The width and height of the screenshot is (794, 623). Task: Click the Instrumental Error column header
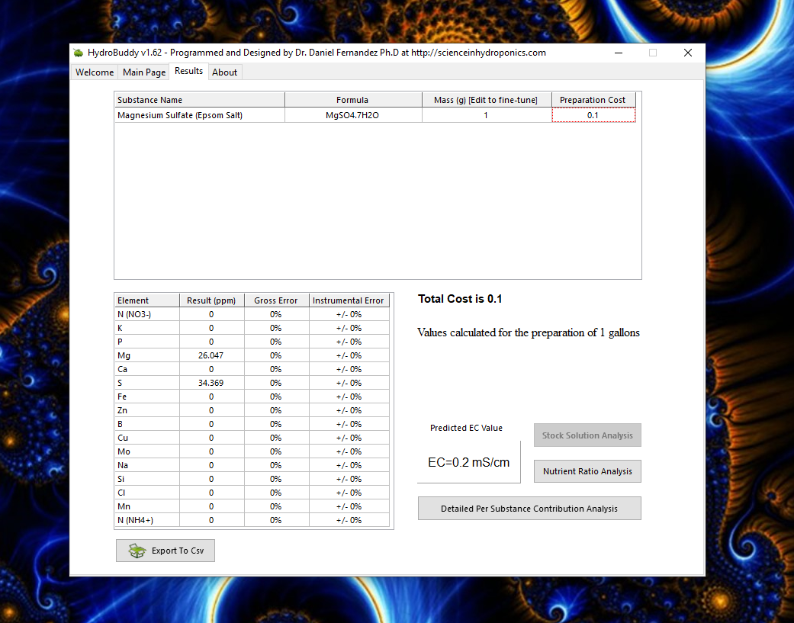(349, 300)
